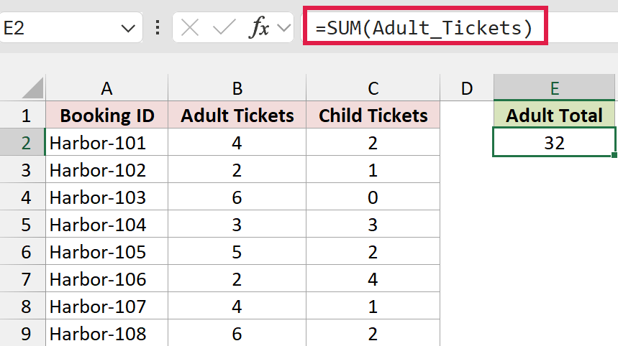The height and width of the screenshot is (346, 618).
Task: Select child tickets cell for Harbor-102
Action: point(373,169)
